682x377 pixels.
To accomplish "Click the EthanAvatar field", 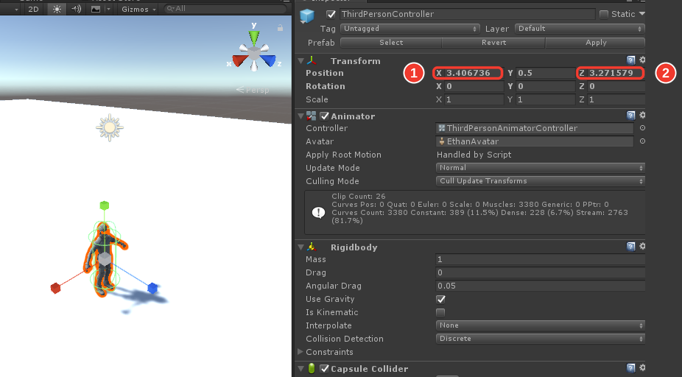I will click(535, 141).
